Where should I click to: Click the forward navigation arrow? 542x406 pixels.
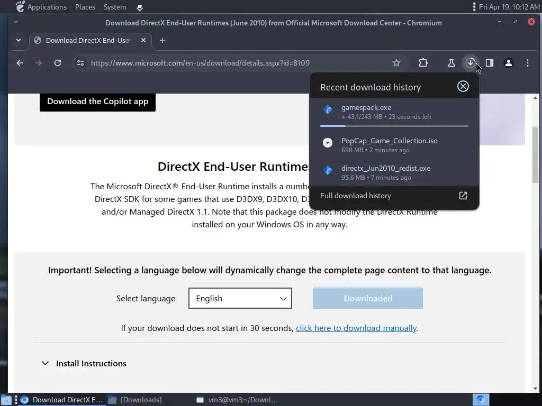(x=38, y=63)
